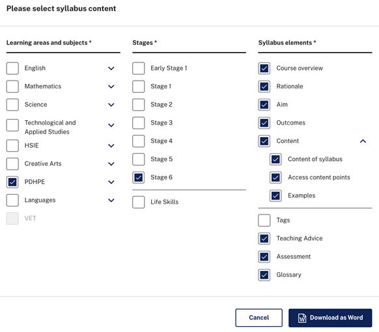This screenshot has width=379, height=332.
Task: Uncheck the PDHPE checkbox
Action: click(12, 182)
